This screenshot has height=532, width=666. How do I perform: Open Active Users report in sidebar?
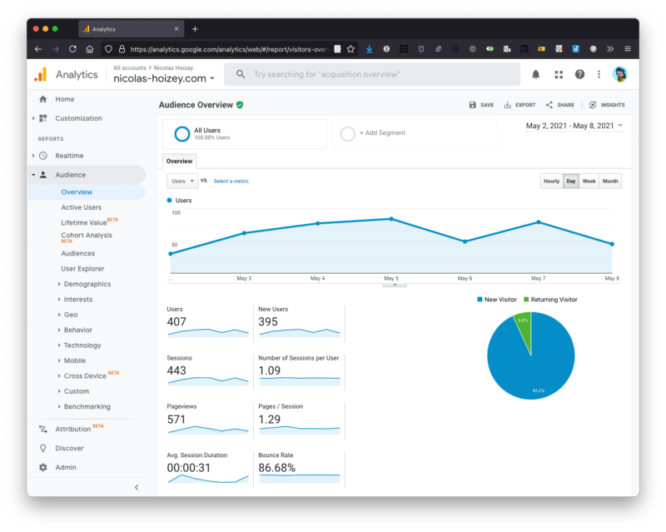point(81,207)
